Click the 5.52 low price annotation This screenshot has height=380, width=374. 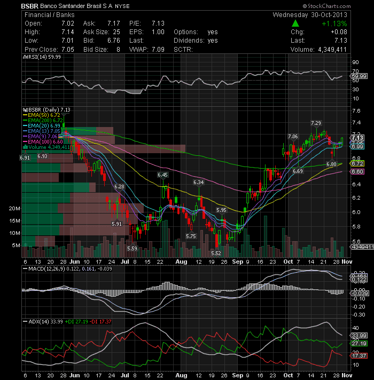216,254
